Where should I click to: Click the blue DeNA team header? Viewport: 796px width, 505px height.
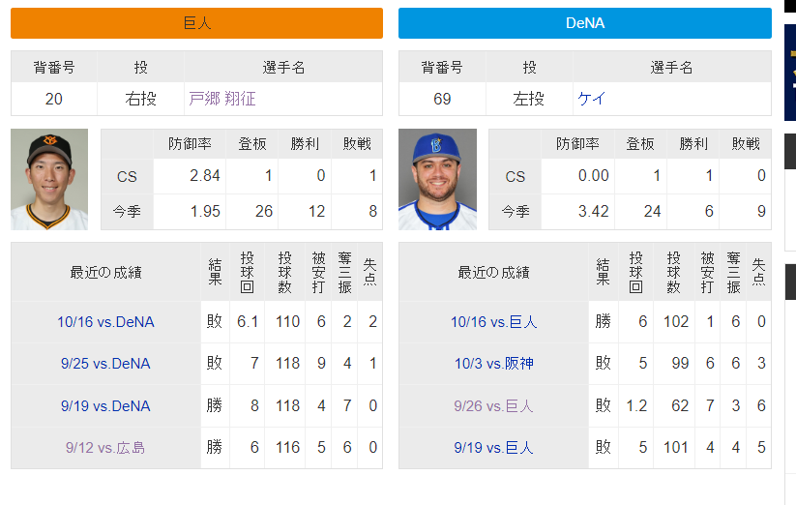pyautogui.click(x=584, y=23)
